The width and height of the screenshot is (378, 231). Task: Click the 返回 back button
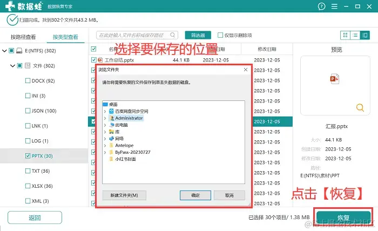(35, 218)
